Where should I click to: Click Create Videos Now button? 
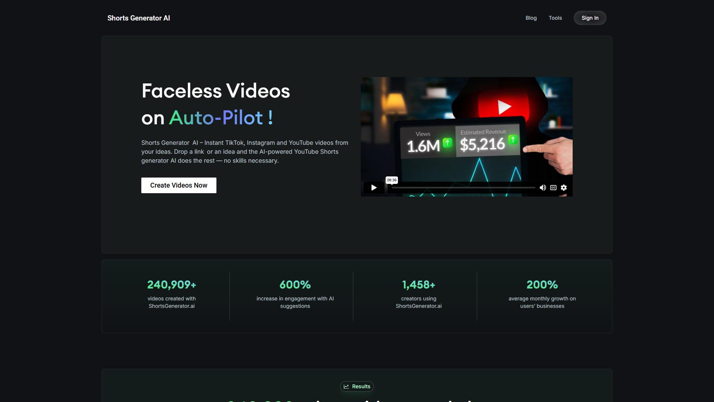pyautogui.click(x=179, y=185)
